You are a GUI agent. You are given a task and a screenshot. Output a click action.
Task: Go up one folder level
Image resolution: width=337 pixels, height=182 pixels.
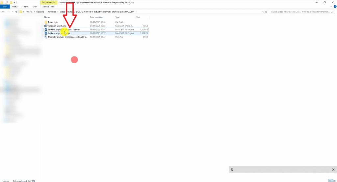[x=16, y=12]
